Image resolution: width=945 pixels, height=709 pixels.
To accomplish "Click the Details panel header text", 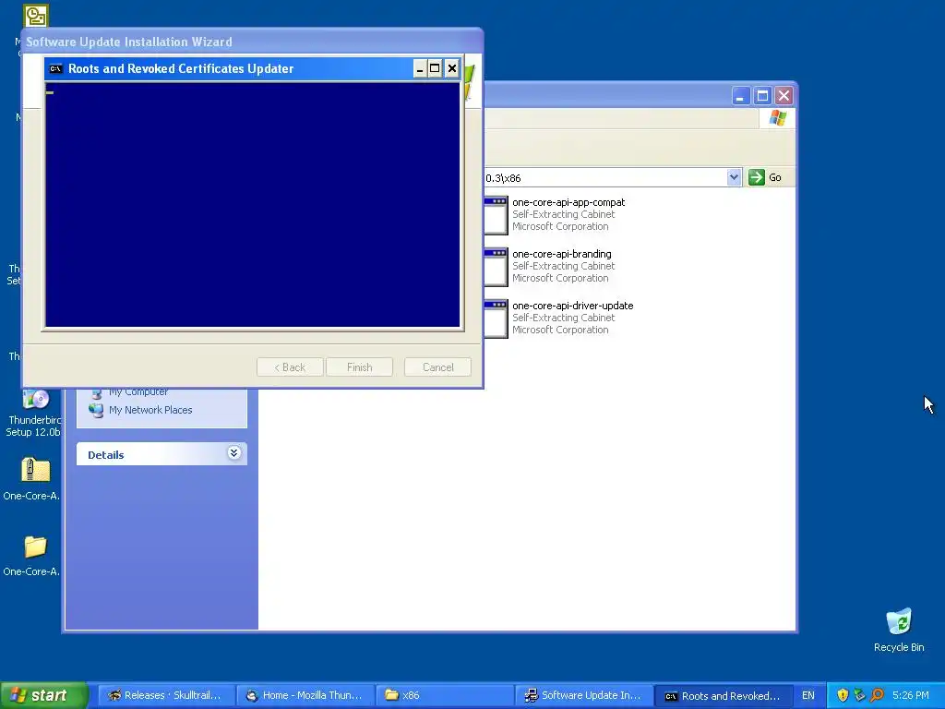I will 106,455.
